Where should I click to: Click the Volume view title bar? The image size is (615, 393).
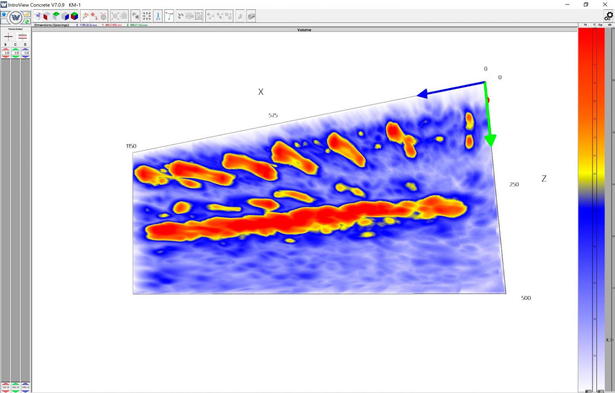tap(304, 29)
